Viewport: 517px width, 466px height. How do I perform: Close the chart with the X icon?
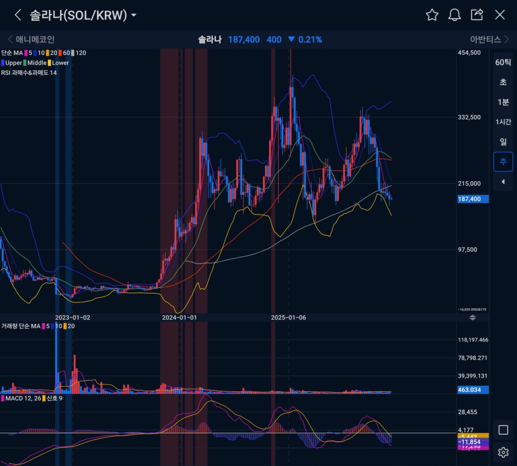tap(500, 15)
